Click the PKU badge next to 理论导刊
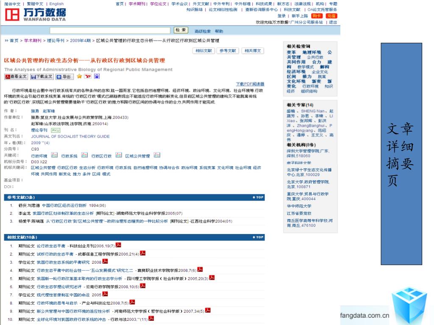This screenshot has width=434, height=325. (56, 130)
